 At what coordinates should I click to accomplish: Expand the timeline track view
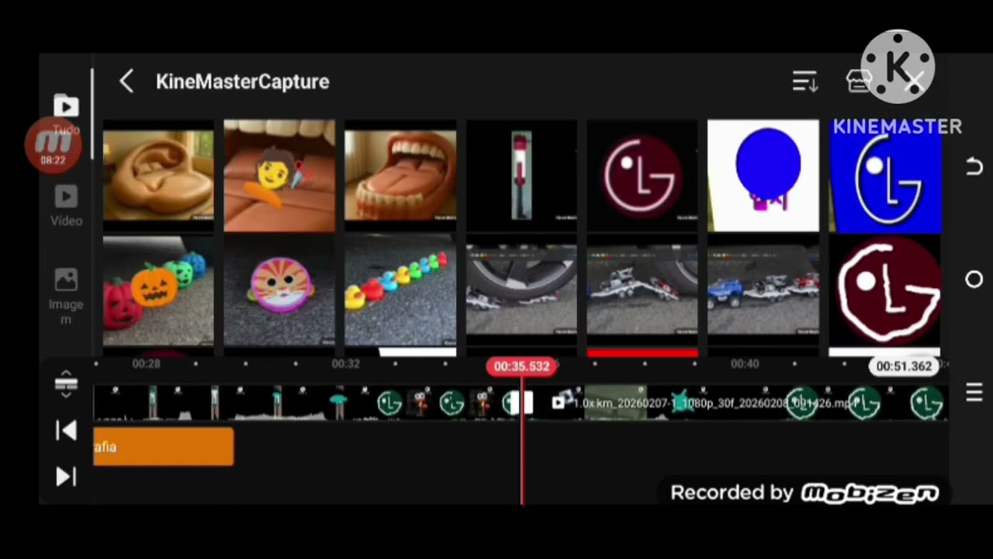click(x=66, y=384)
